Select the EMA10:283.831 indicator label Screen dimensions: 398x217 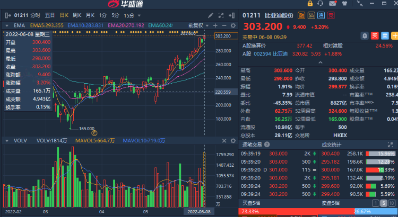pos(85,25)
